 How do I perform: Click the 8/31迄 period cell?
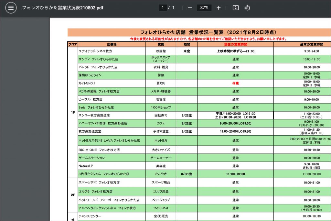pos(187,174)
